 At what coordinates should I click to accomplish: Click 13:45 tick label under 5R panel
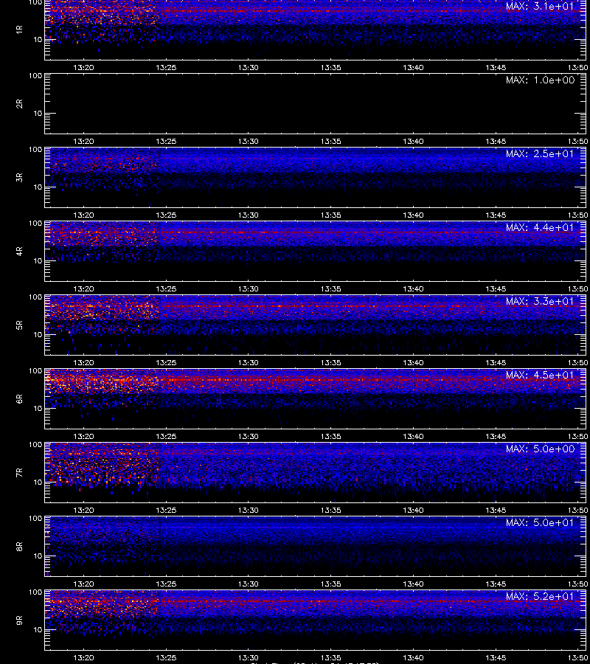[496, 363]
